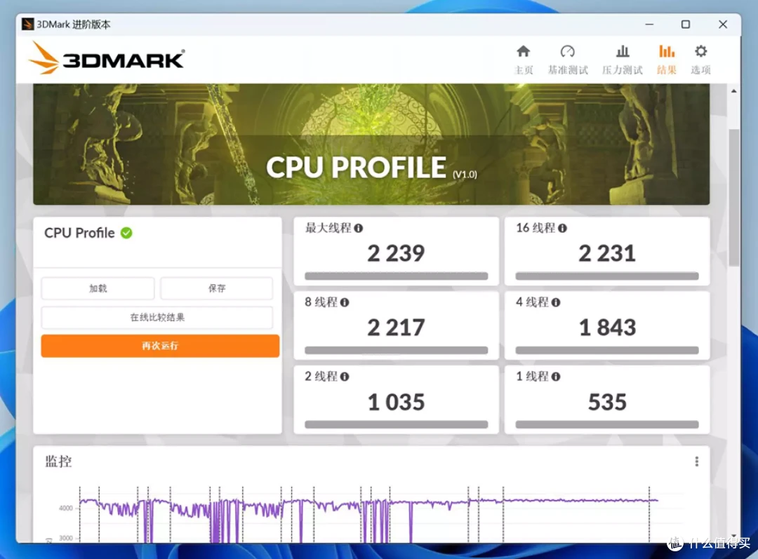The height and width of the screenshot is (559, 758).
Task: Select the Results (结果) tab
Action: pyautogui.click(x=666, y=60)
